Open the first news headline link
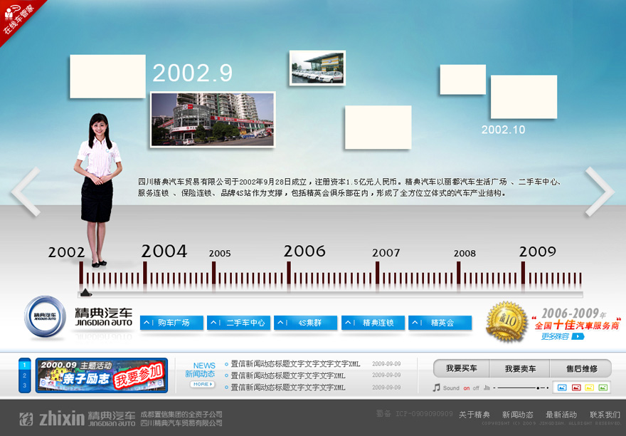Image resolution: width=626 pixels, height=436 pixels. coord(295,364)
